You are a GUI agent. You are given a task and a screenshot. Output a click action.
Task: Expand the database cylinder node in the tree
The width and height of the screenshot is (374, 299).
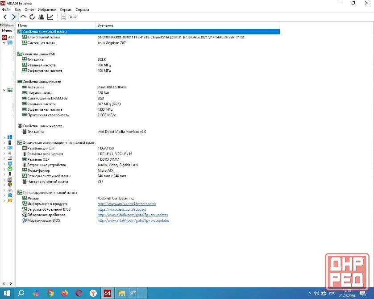tap(4, 195)
